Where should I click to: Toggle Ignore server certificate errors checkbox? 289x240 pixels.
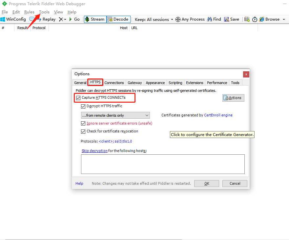pos(83,124)
